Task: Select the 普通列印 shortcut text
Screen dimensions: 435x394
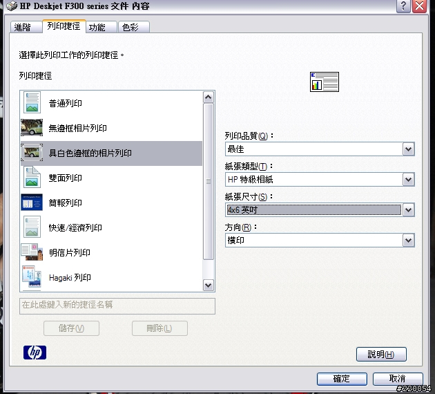Action: click(65, 103)
